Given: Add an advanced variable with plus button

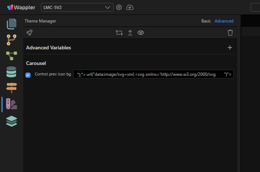Looking at the screenshot, I should [x=230, y=48].
